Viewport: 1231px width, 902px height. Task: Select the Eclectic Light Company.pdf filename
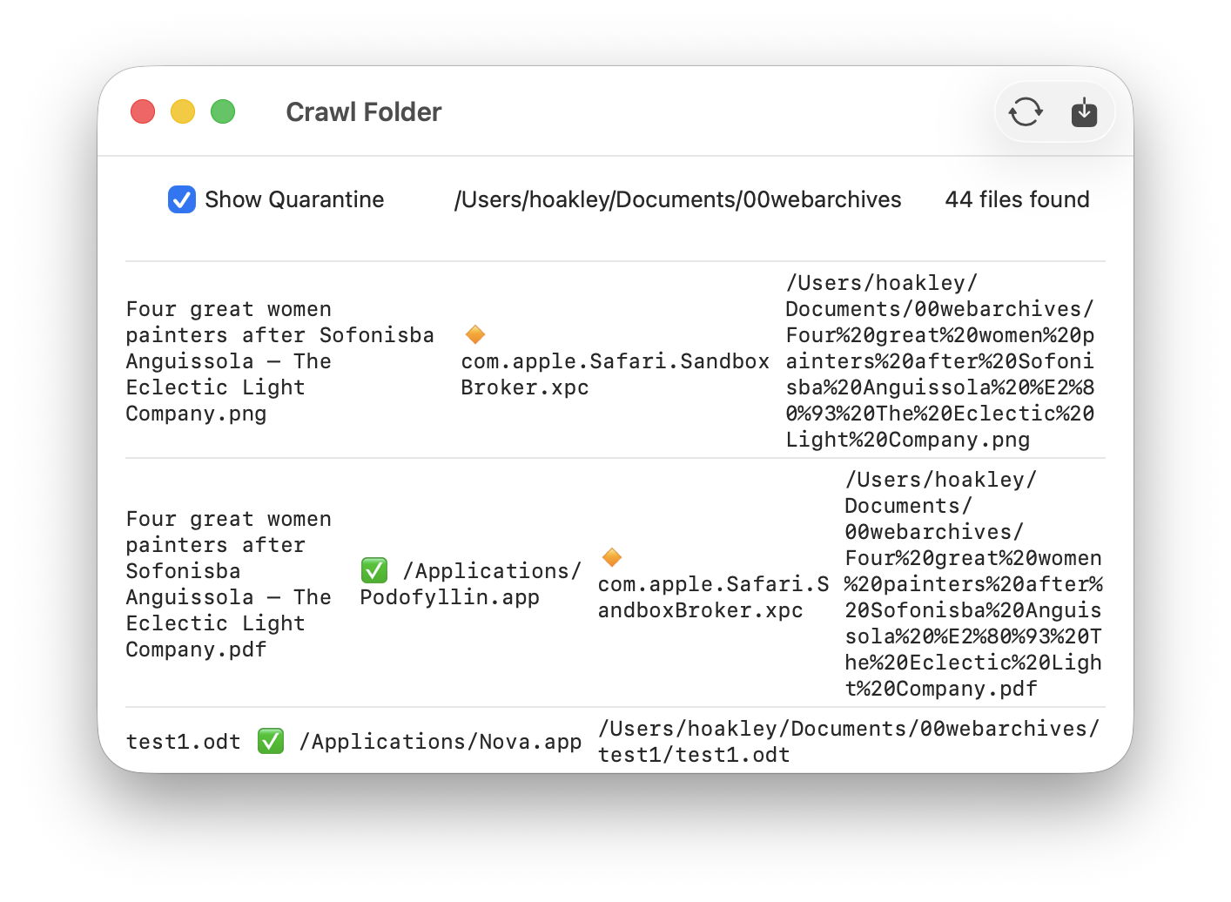pos(228,584)
